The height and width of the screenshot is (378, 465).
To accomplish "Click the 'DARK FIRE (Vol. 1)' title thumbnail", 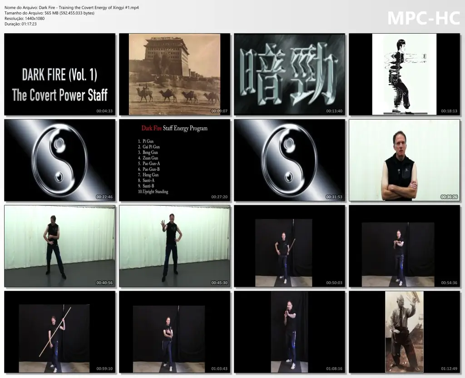I will (59, 74).
